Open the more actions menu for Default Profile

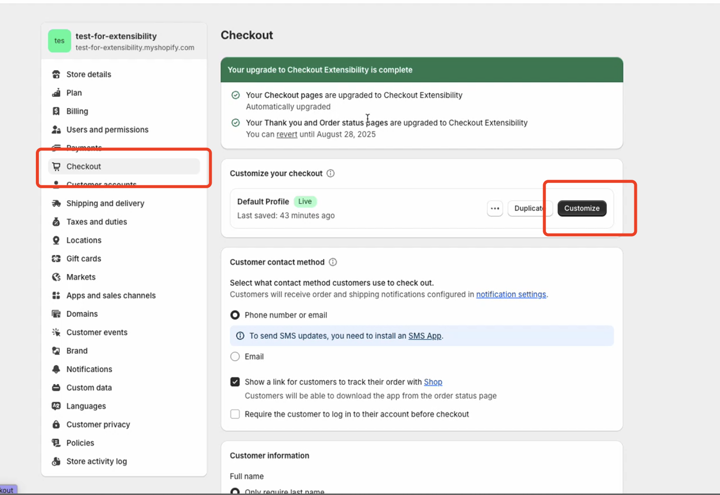click(x=494, y=208)
